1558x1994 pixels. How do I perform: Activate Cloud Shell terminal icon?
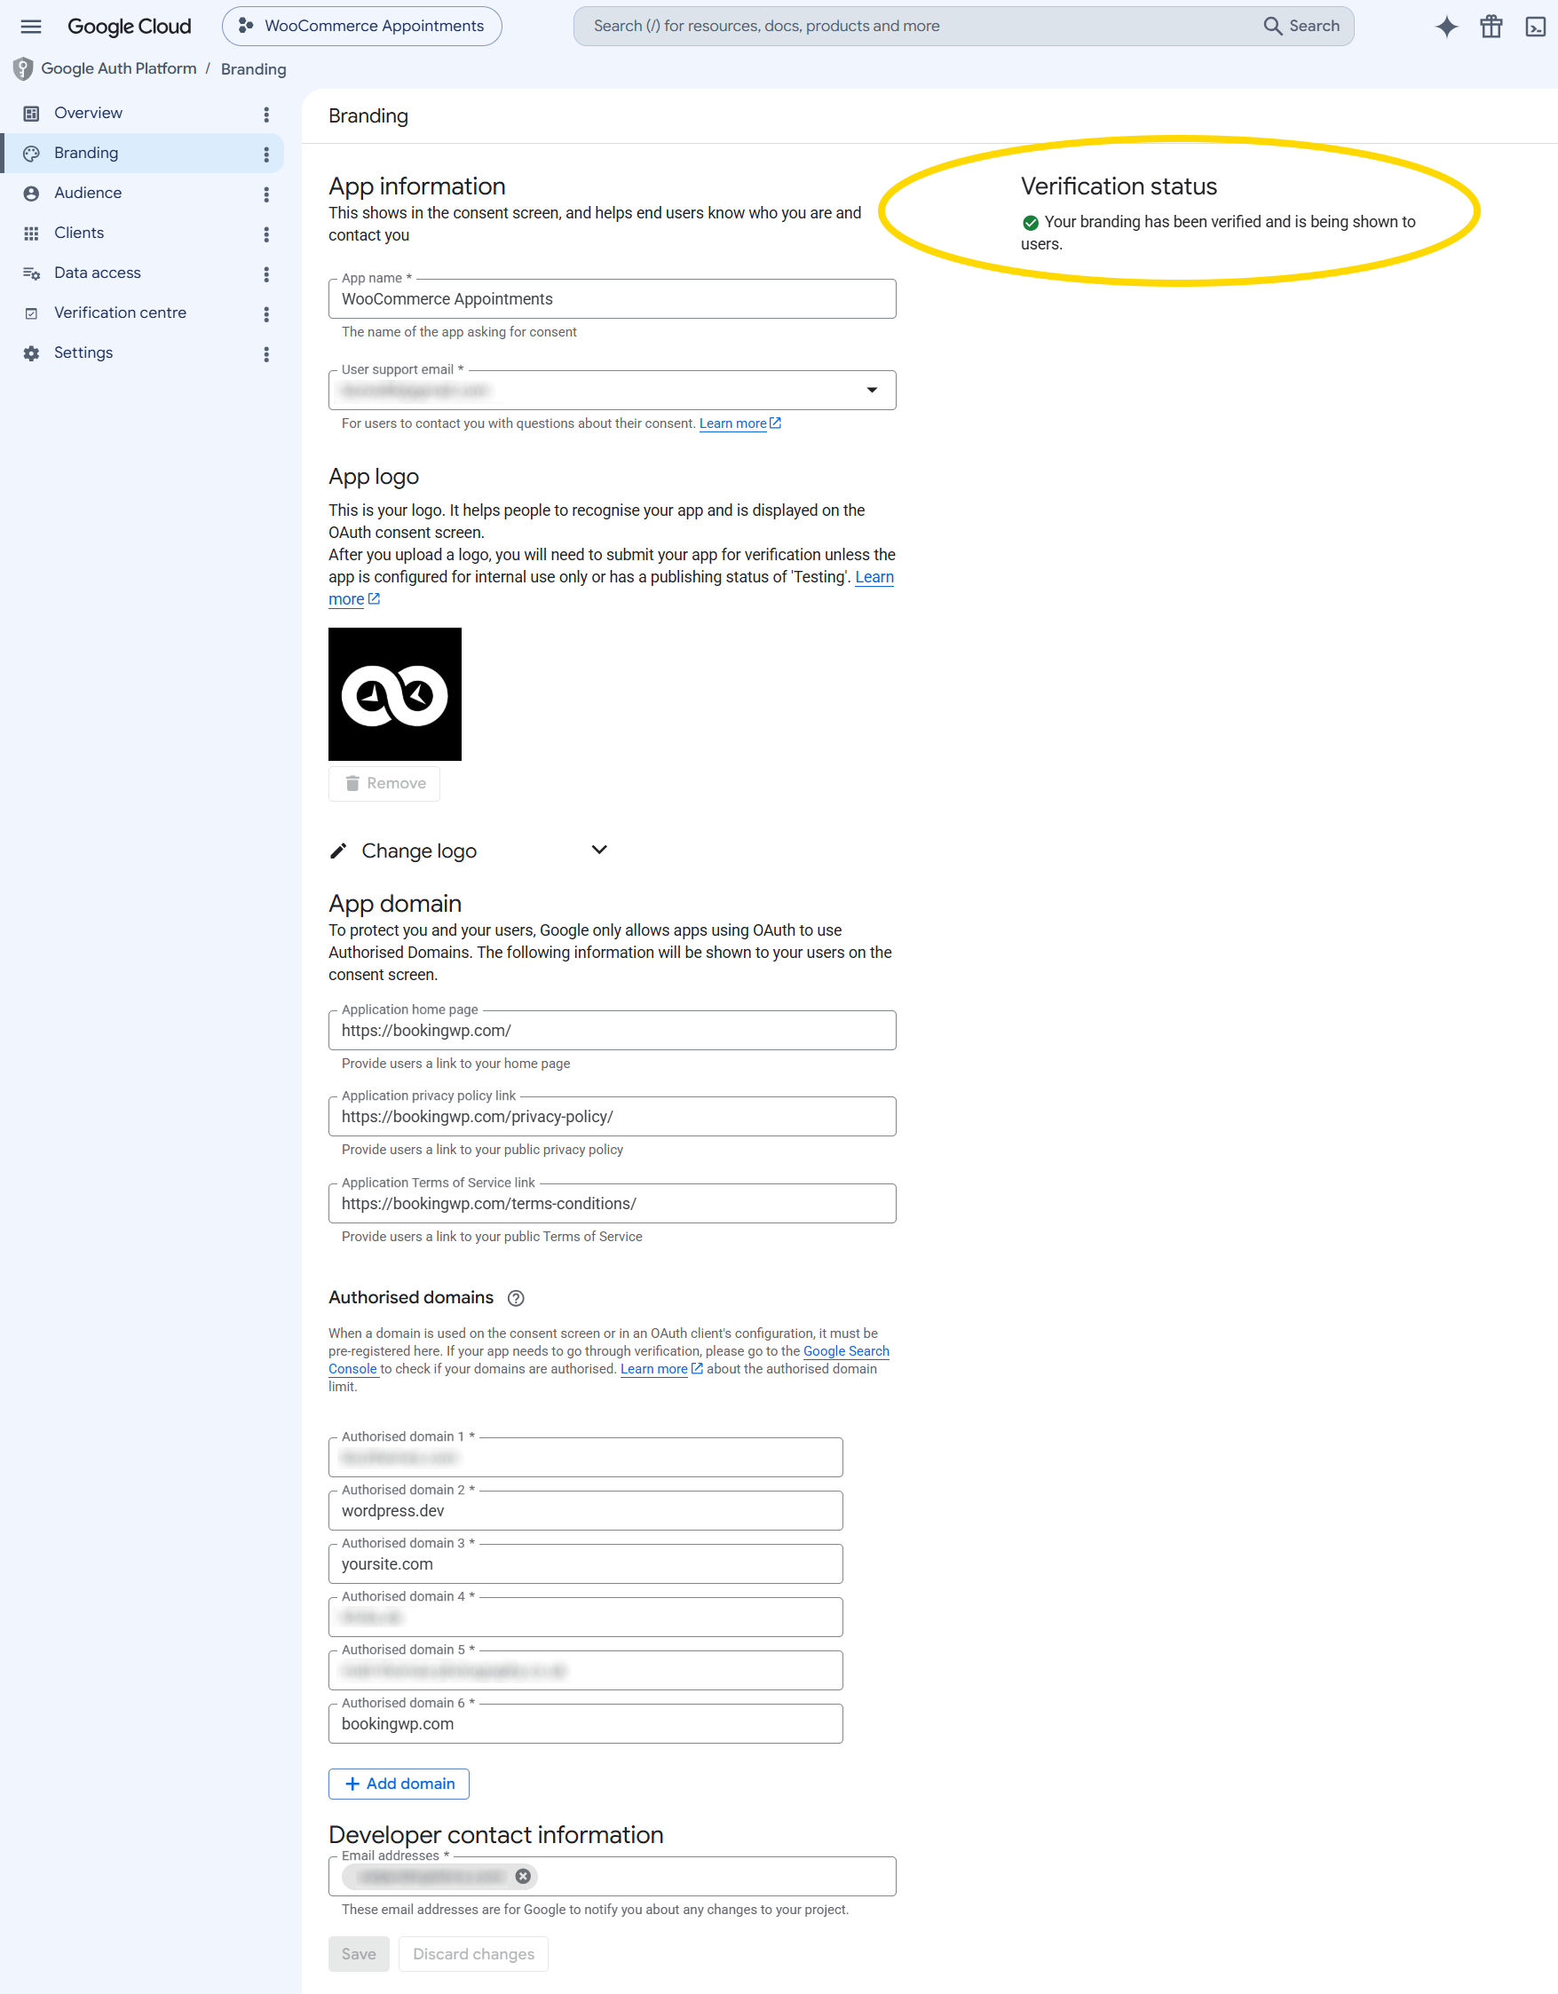1535,27
